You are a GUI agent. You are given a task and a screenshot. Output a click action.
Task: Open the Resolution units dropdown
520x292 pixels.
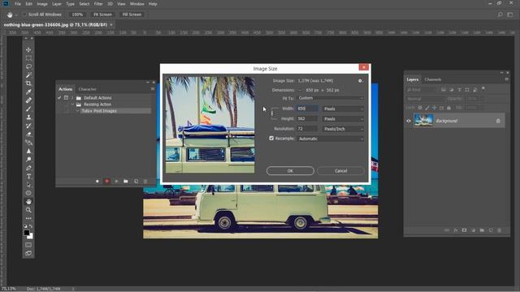tap(343, 129)
